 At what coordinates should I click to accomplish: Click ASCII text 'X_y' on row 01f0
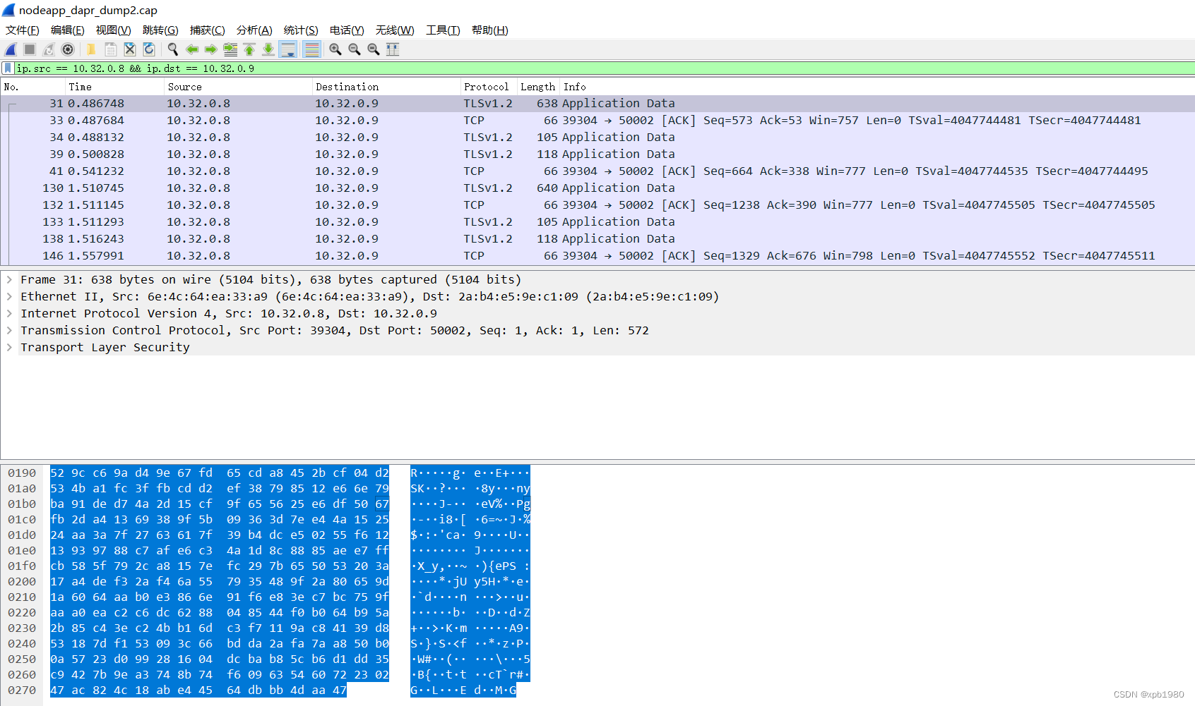pos(428,566)
